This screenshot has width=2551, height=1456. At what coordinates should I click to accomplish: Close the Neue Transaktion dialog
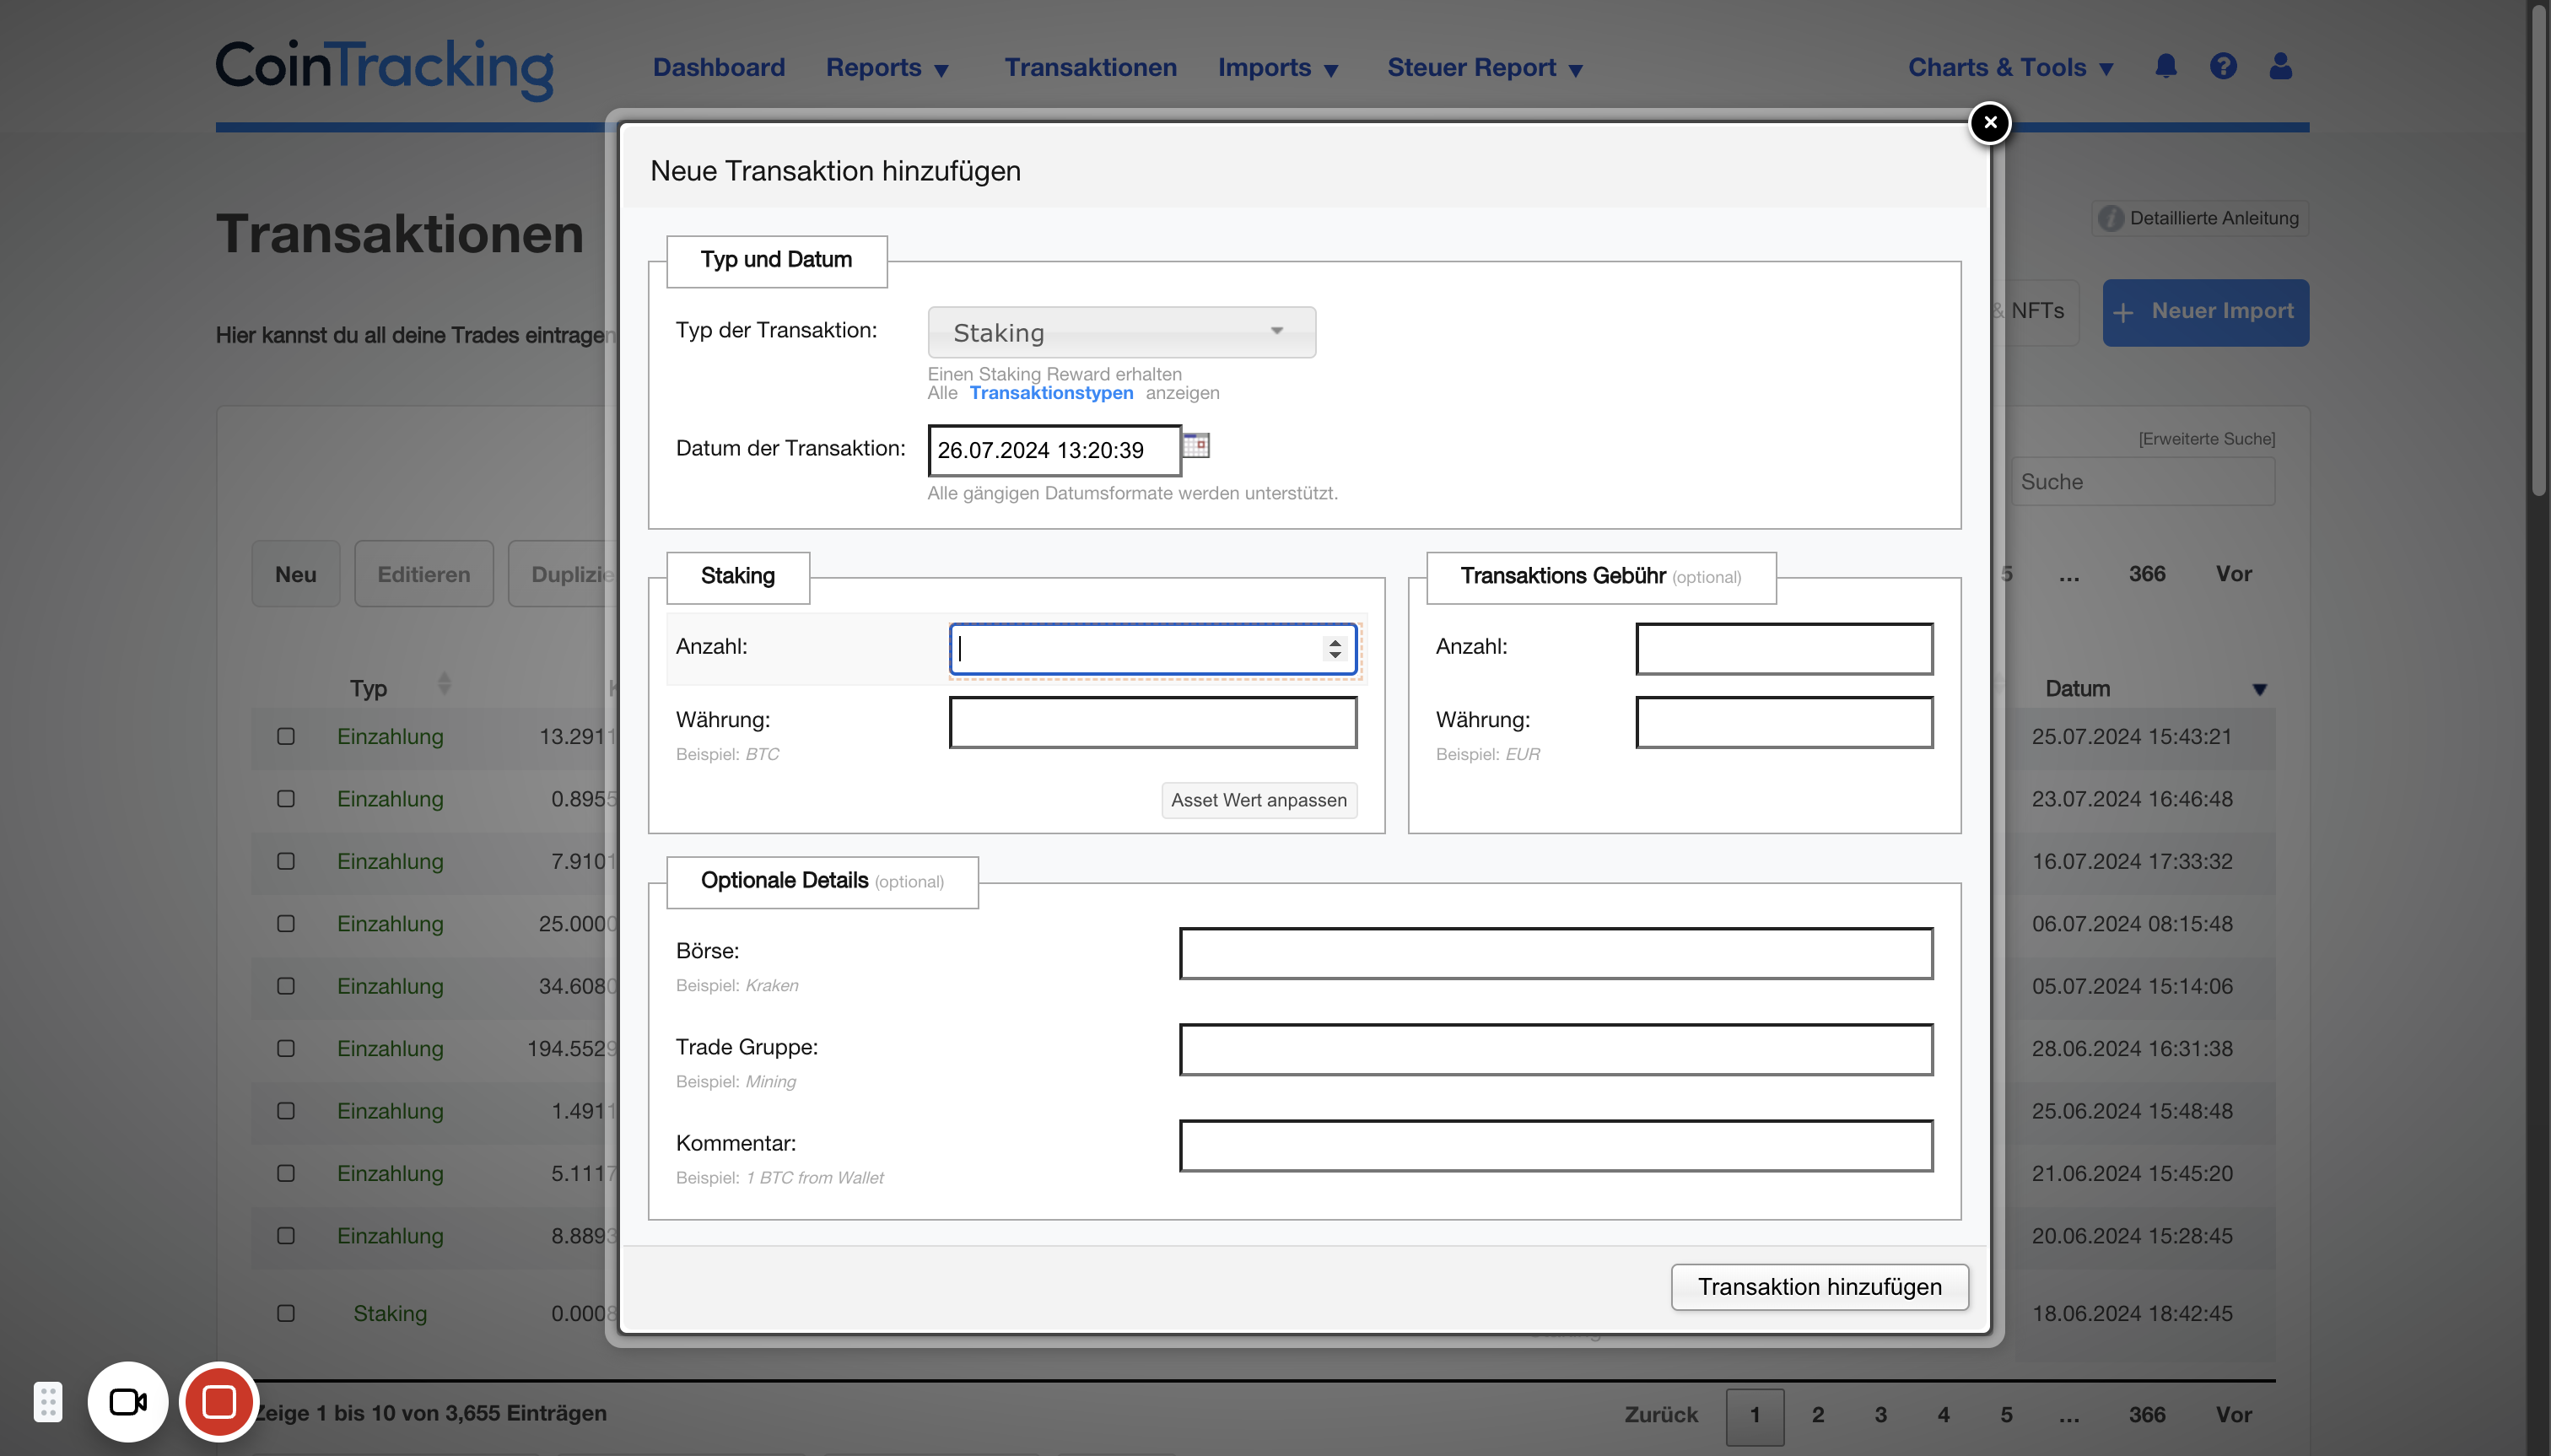pyautogui.click(x=1990, y=123)
